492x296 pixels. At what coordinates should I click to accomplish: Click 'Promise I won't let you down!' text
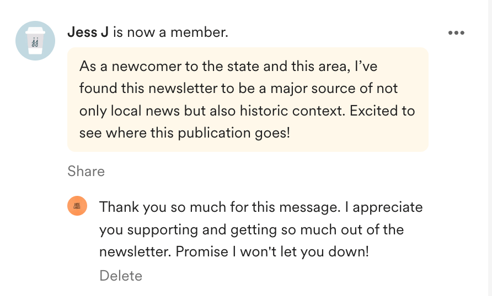click(x=272, y=251)
